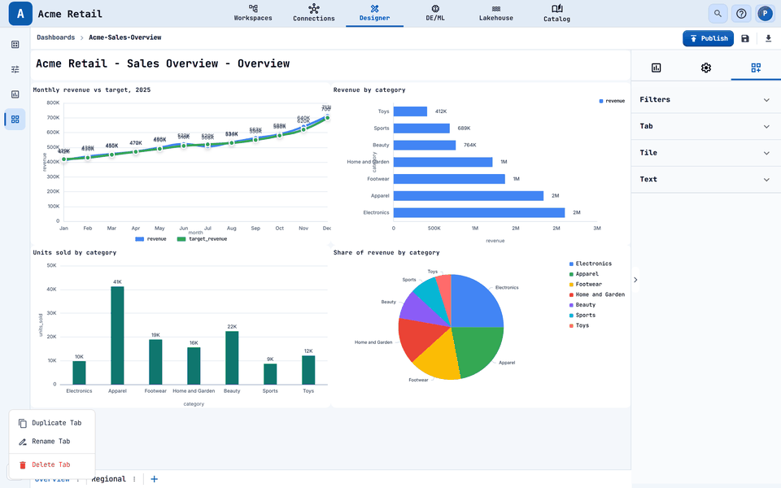Viewport: 781px width, 488px height.
Task: Click the Footwear legend entry of the pie chart
Action: [585, 285]
